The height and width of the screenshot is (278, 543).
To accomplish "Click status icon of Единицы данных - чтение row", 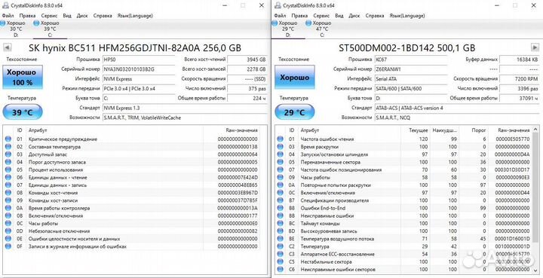I will tap(8, 177).
